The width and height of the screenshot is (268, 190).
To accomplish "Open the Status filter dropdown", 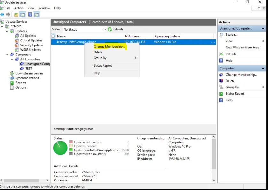I will tap(105, 29).
